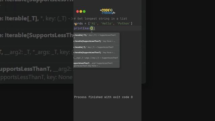Click the comment '# Get longest string in a list'
Image resolution: width=215 pixels, height=121 pixels.
(100, 19)
